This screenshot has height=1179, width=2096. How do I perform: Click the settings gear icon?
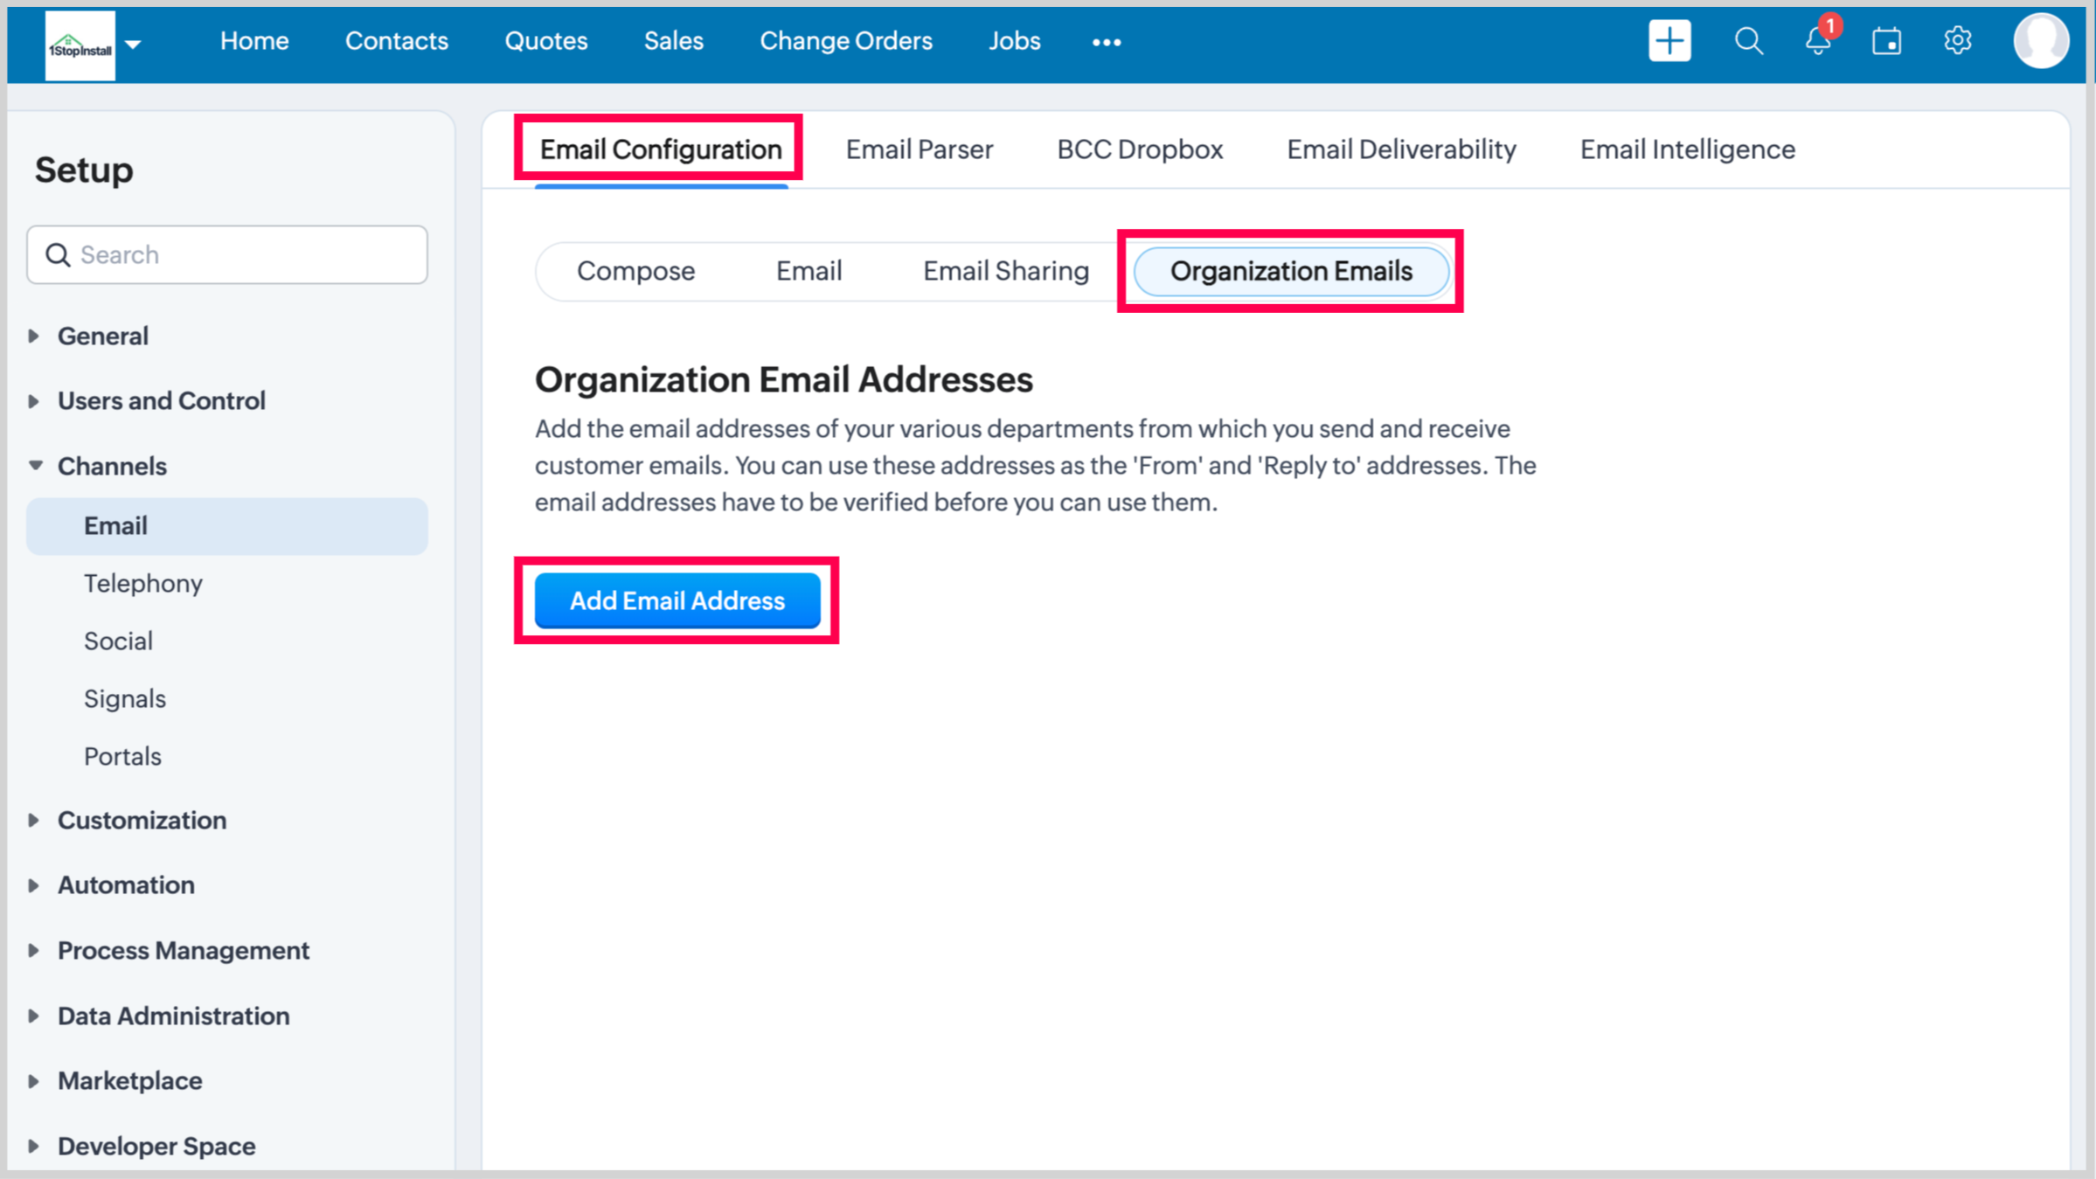[x=1957, y=41]
